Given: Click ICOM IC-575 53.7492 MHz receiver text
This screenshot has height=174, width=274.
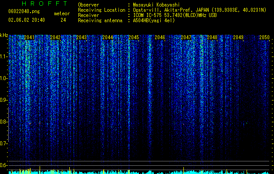Looking at the screenshot, I should [x=175, y=15].
